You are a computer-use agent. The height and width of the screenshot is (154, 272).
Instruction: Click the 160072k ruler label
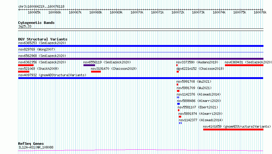(x=178, y=12)
